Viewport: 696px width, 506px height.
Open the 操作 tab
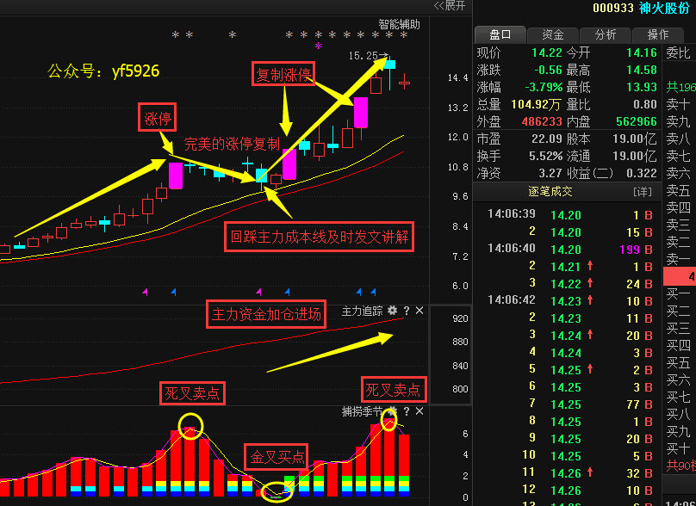(x=658, y=34)
